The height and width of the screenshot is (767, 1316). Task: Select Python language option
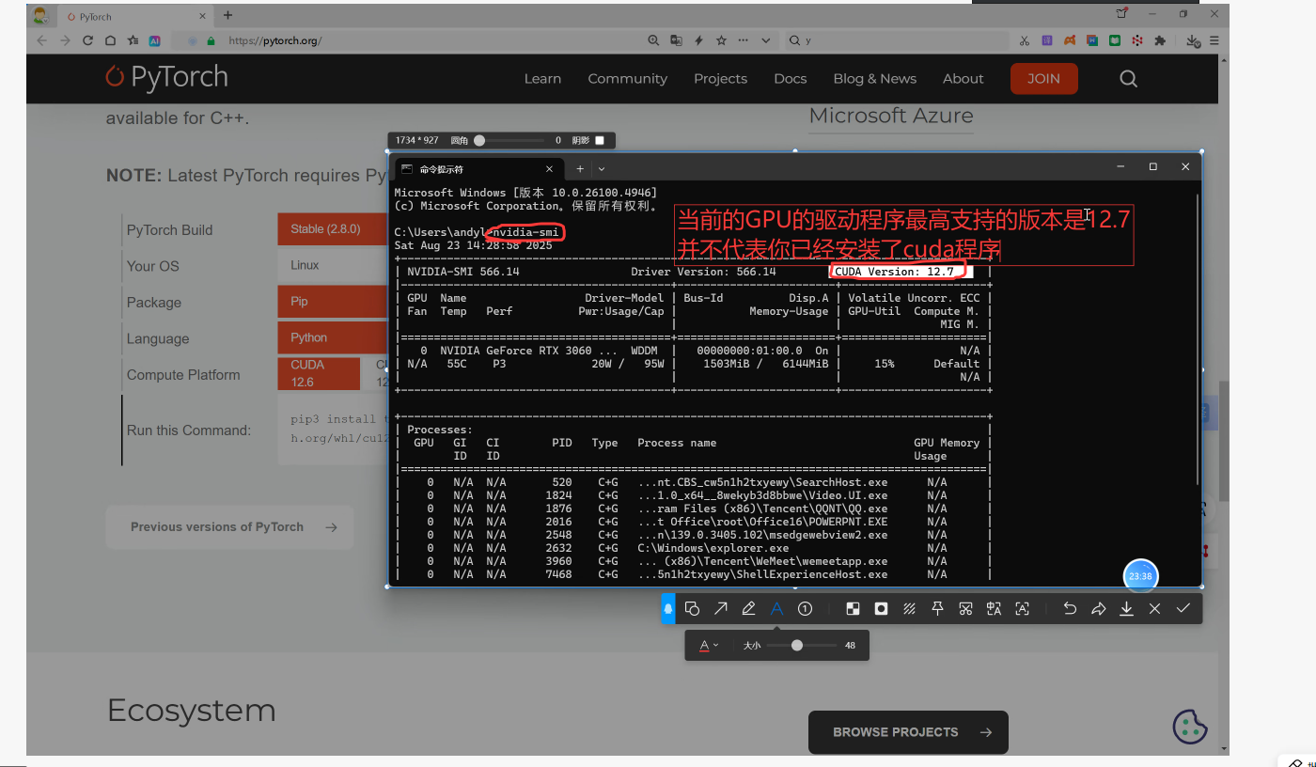tap(333, 337)
